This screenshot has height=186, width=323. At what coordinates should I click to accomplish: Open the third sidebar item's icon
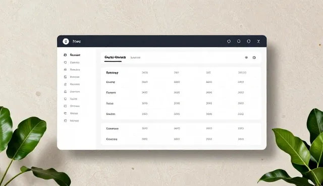point(65,70)
